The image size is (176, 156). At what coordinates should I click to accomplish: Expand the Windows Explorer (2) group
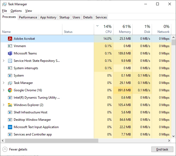4,105
